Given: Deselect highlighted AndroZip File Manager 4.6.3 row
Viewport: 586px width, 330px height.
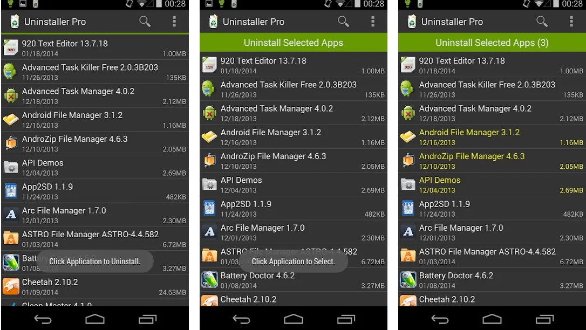Looking at the screenshot, I should 492,161.
